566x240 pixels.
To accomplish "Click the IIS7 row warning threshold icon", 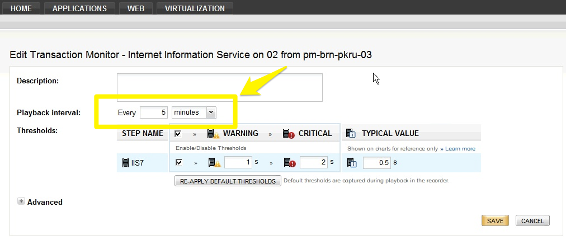I will (214, 163).
